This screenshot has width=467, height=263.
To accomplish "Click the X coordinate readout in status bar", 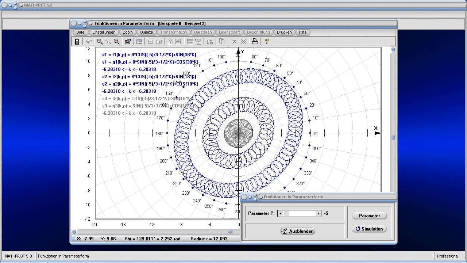I will (85, 239).
